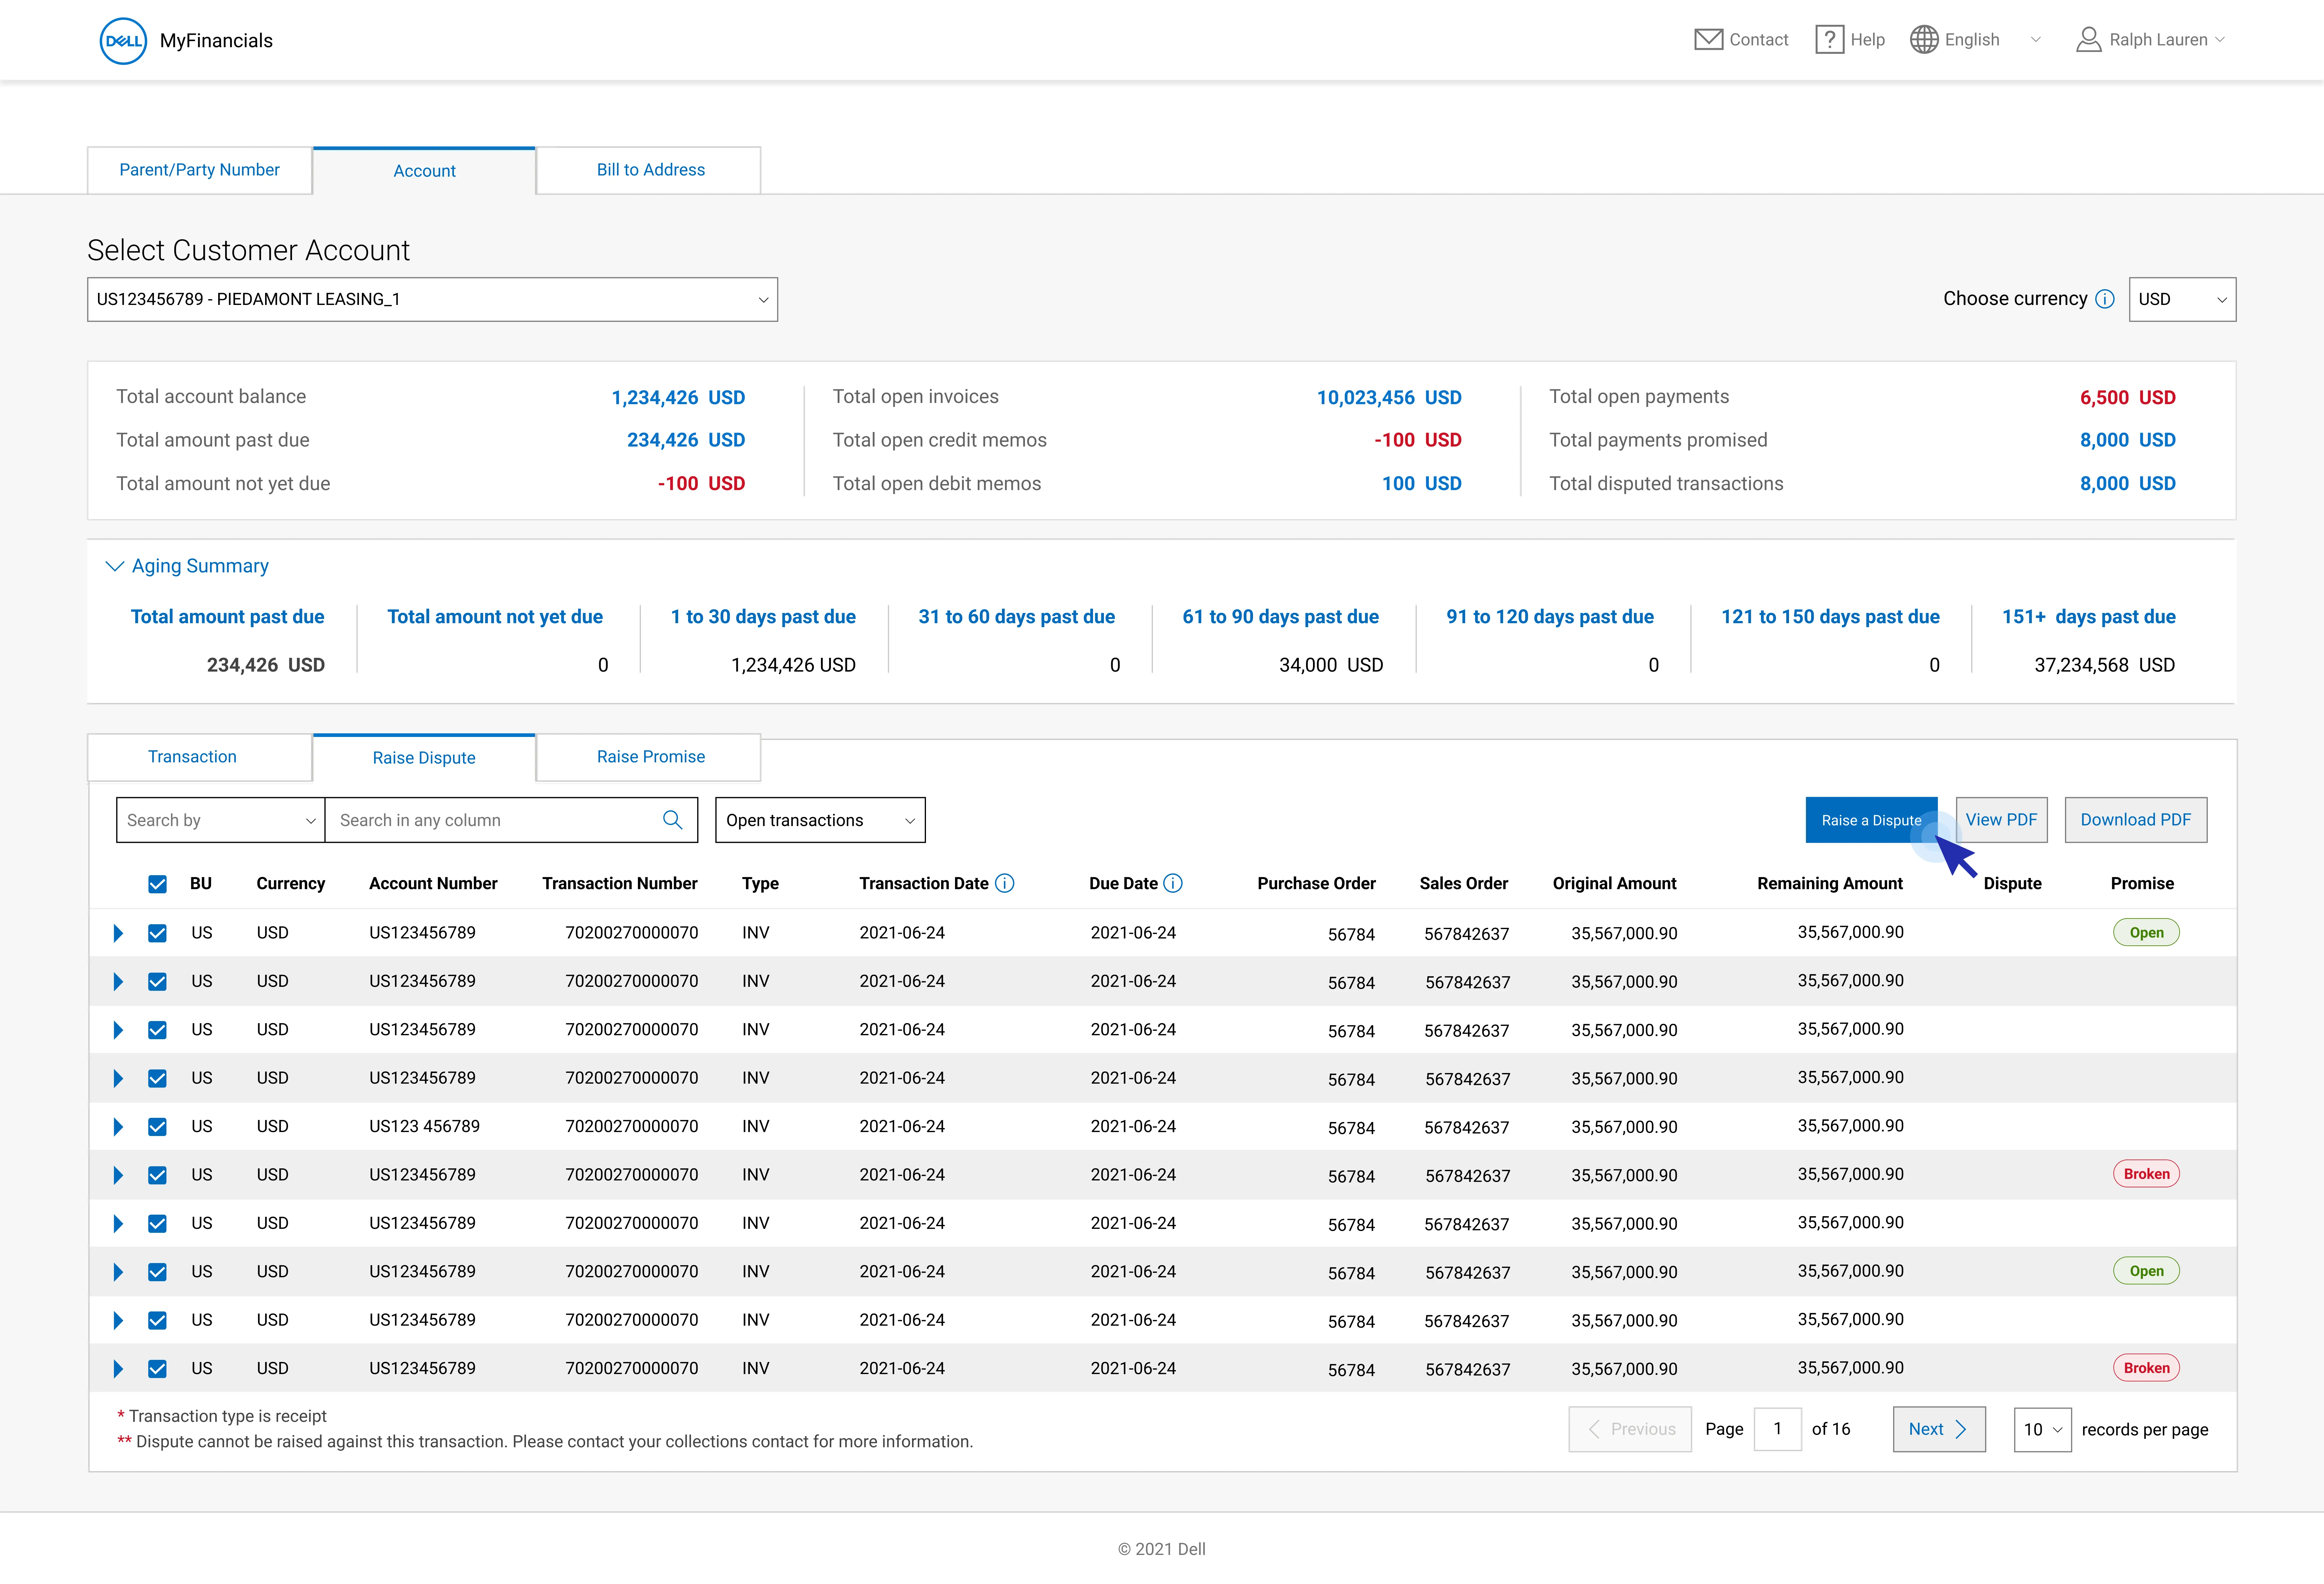2324x1584 pixels.
Task: Click the Total account balance value 1,234,426 USD
Action: coord(678,398)
